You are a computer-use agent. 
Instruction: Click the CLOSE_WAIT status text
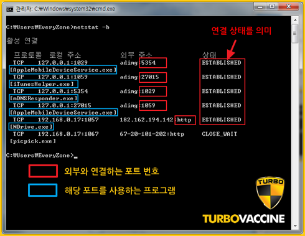coord(220,134)
